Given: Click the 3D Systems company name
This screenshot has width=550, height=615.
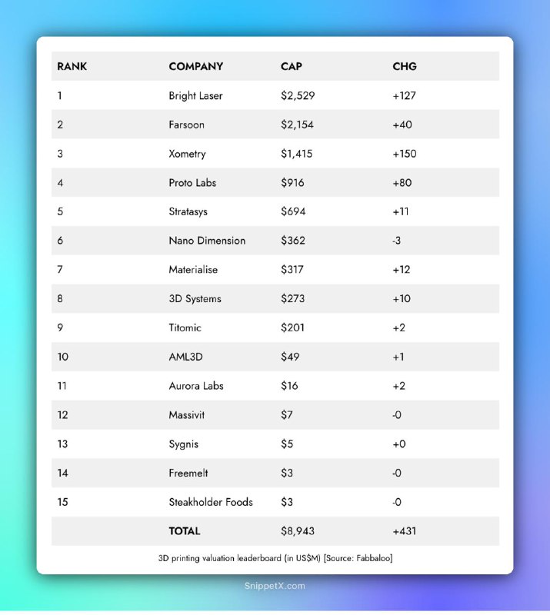Looking at the screenshot, I should (x=195, y=299).
